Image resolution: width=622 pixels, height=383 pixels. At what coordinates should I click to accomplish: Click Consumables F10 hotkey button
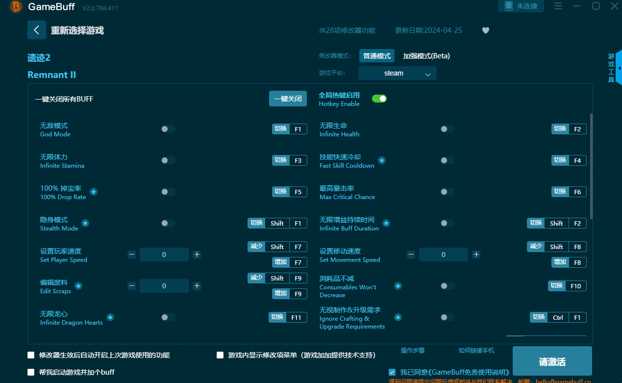coord(567,286)
